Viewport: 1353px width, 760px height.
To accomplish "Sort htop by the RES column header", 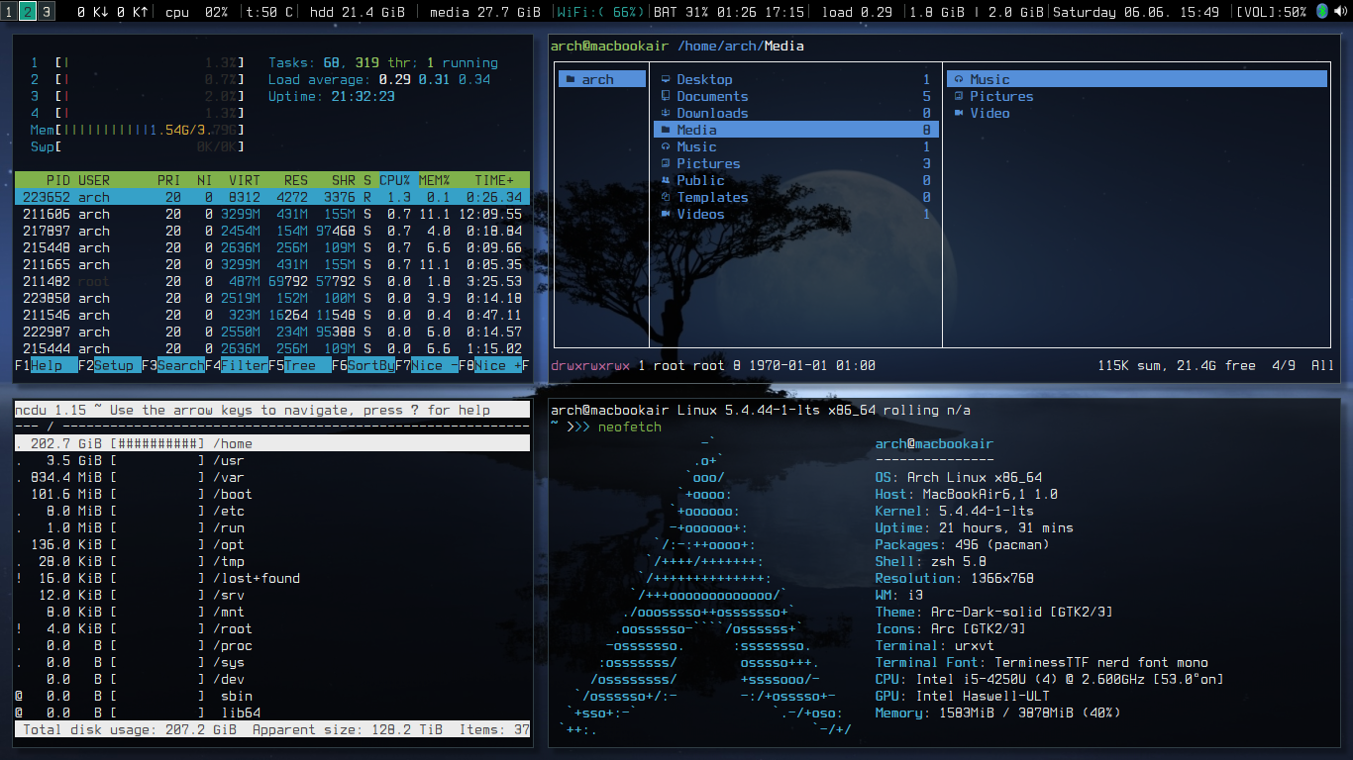I will [296, 180].
